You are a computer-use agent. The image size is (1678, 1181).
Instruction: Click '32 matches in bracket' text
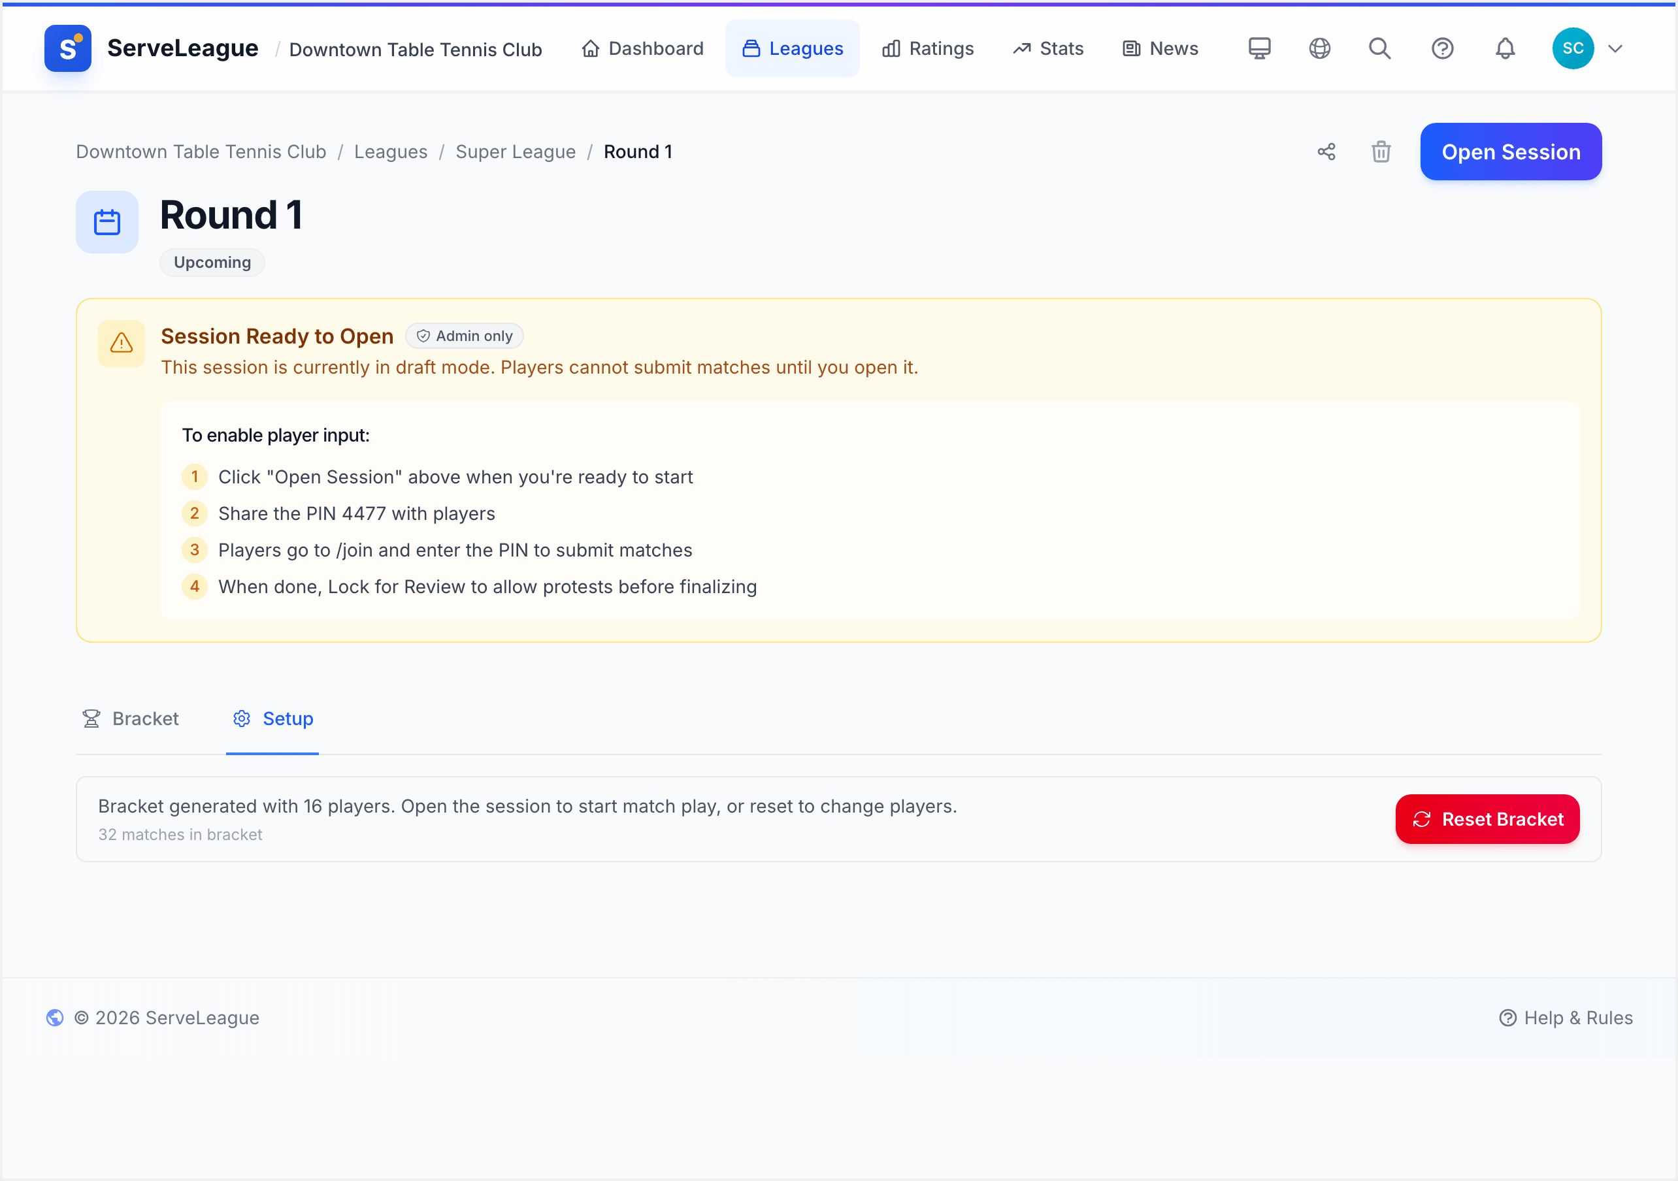coord(180,834)
